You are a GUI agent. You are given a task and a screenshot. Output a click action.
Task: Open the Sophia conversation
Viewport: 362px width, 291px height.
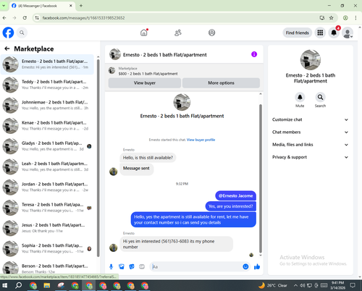click(47, 249)
